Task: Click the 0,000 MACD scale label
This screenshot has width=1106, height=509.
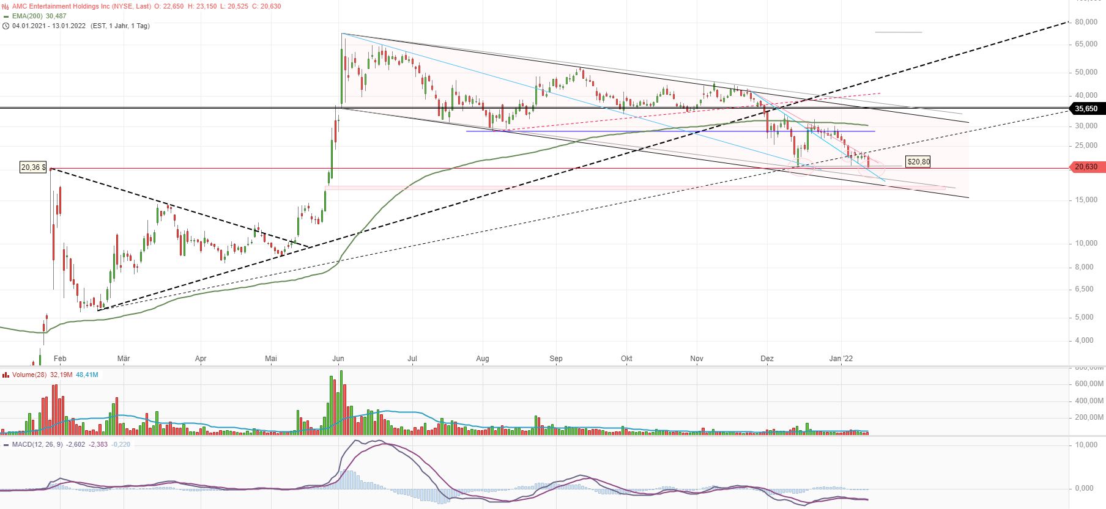Action: [x=1084, y=488]
